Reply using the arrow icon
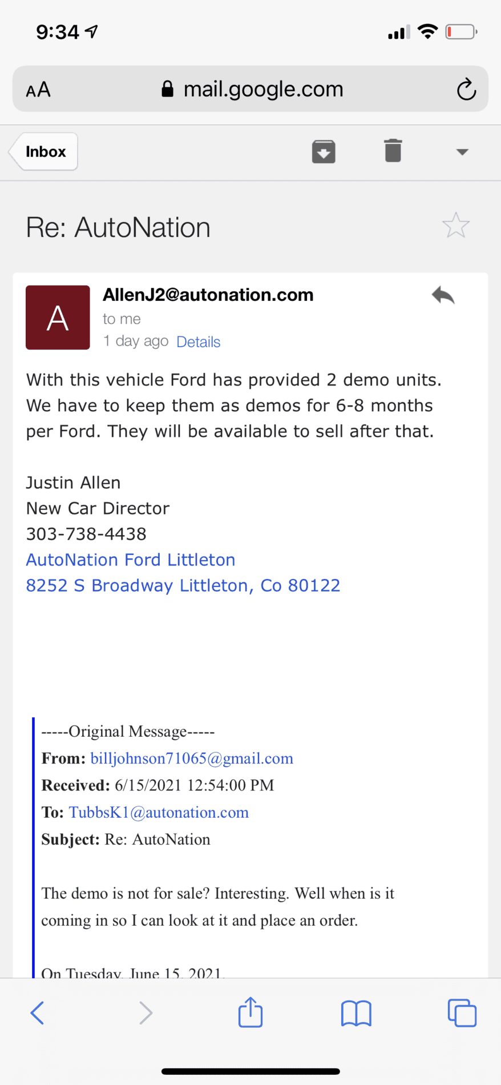The width and height of the screenshot is (501, 1085). [443, 295]
